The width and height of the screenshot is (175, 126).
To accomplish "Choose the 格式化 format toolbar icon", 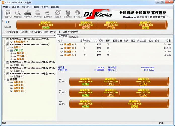I will pyautogui.click(x=58, y=14).
